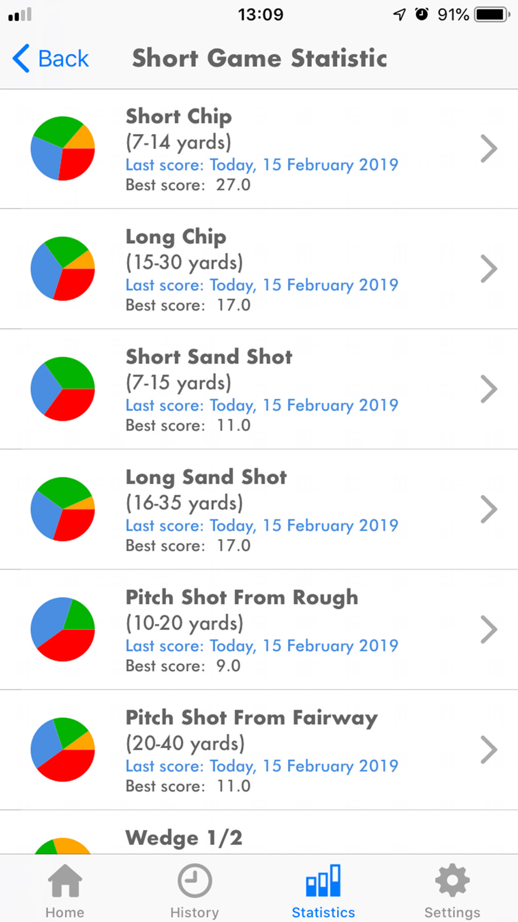Tap the Pitch Shot From Rough pie chart

(63, 630)
